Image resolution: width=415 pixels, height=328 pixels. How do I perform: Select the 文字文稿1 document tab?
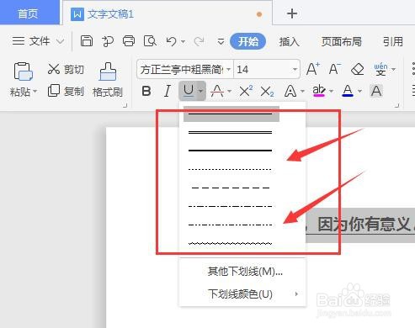(x=168, y=13)
